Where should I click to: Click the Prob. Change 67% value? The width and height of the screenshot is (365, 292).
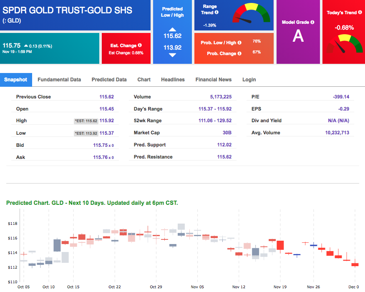point(257,52)
